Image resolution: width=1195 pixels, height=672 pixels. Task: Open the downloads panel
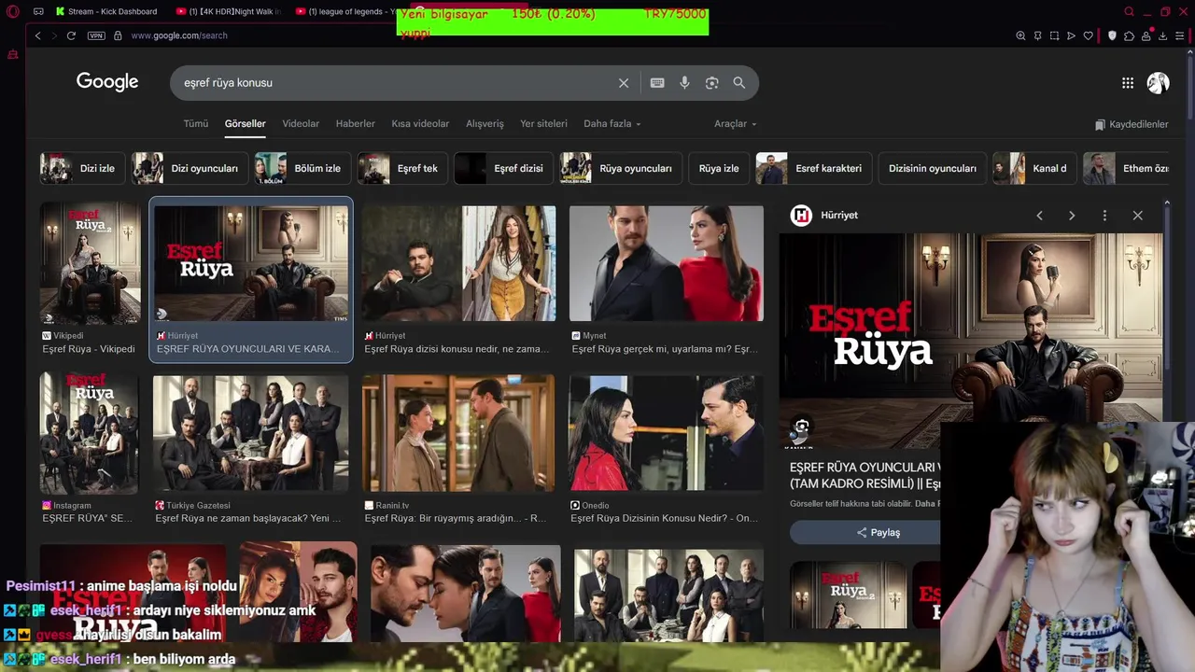pos(1162,35)
